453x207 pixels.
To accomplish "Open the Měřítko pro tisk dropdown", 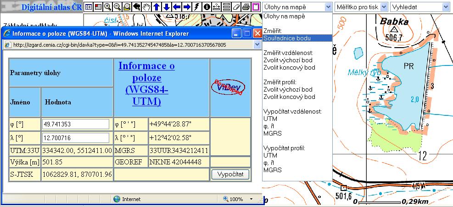I will [361, 7].
